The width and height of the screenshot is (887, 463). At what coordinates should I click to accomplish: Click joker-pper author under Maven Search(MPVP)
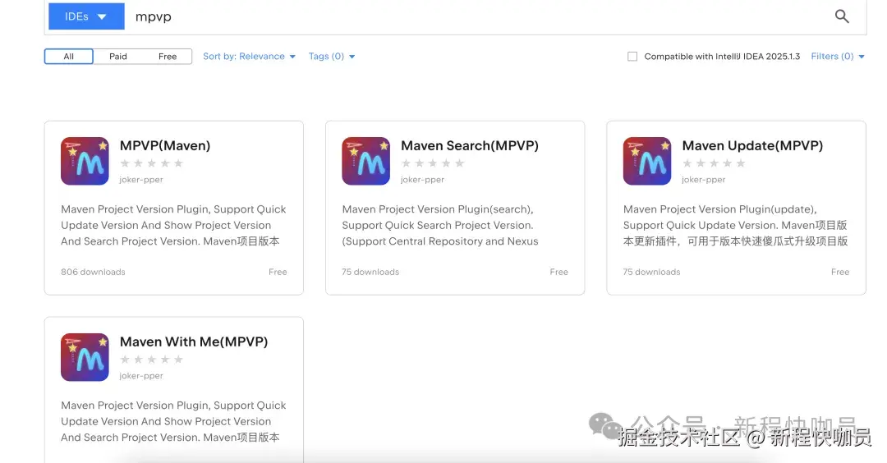point(423,180)
